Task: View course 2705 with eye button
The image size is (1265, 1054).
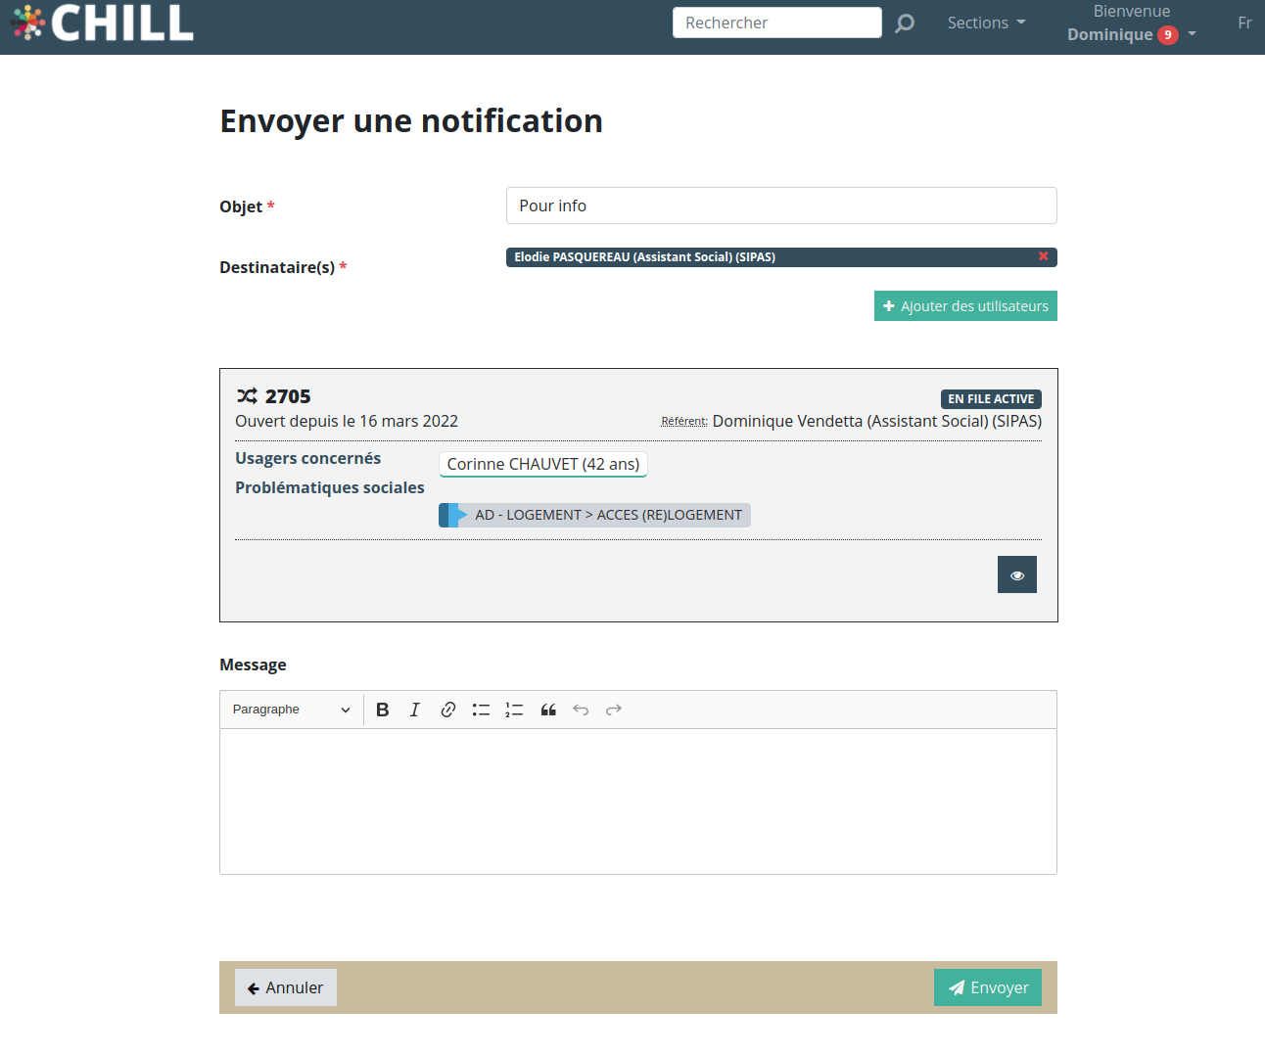Action: (1016, 574)
